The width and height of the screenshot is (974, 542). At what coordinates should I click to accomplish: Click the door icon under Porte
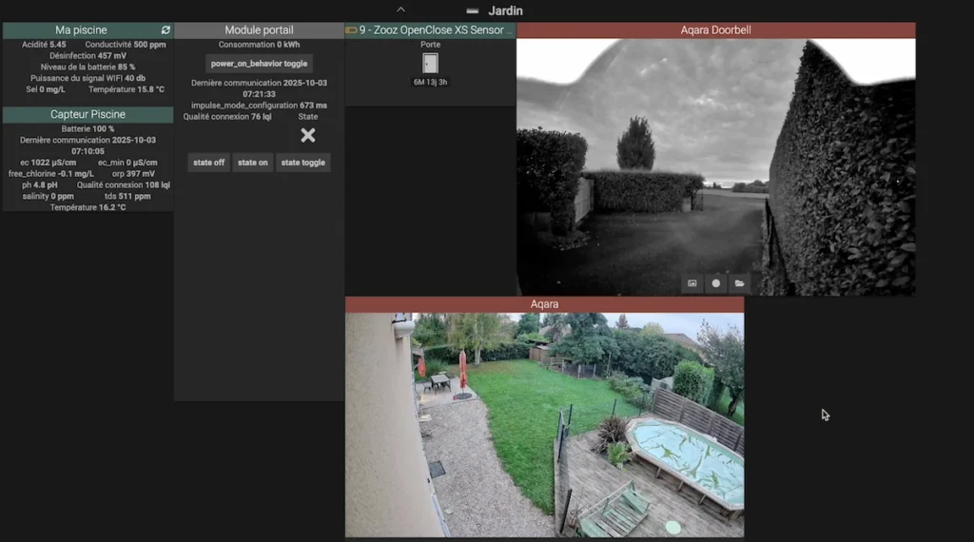tap(430, 64)
